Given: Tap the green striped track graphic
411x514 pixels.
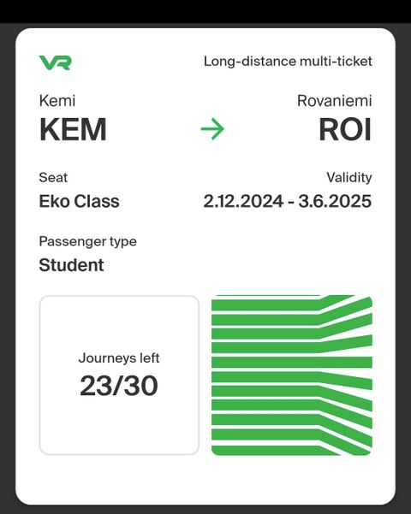Looking at the screenshot, I should point(292,375).
